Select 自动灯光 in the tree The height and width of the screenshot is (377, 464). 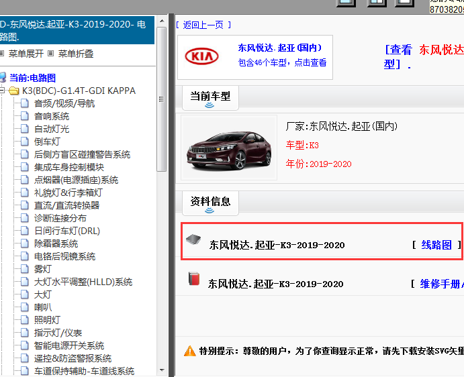pos(52,129)
